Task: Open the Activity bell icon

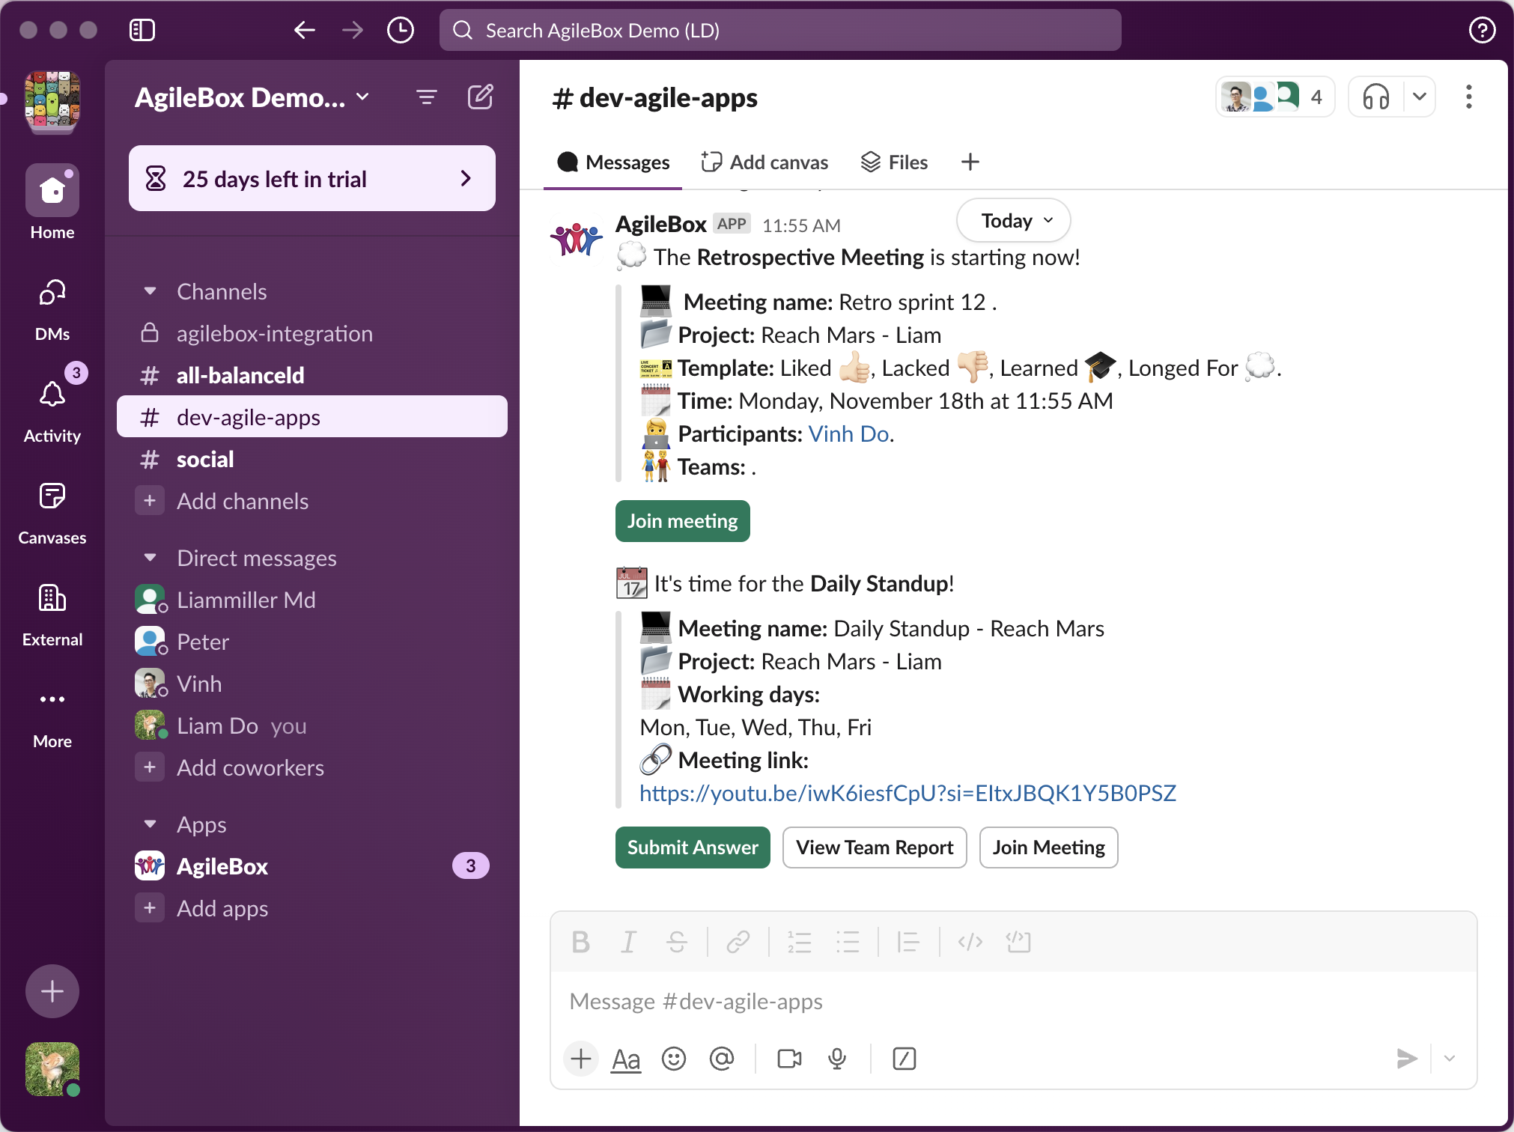Action: tap(52, 394)
